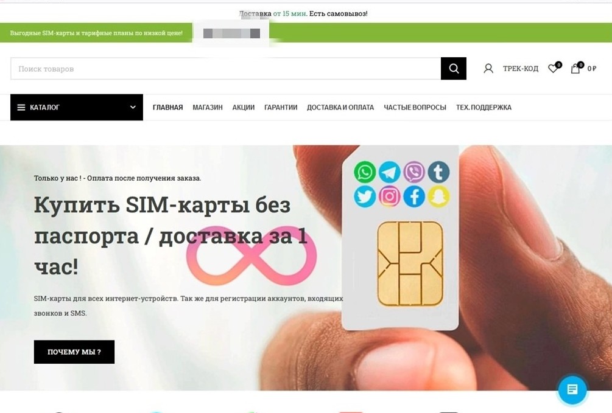
Task: Click the Facebook icon on SIM card
Action: (413, 196)
